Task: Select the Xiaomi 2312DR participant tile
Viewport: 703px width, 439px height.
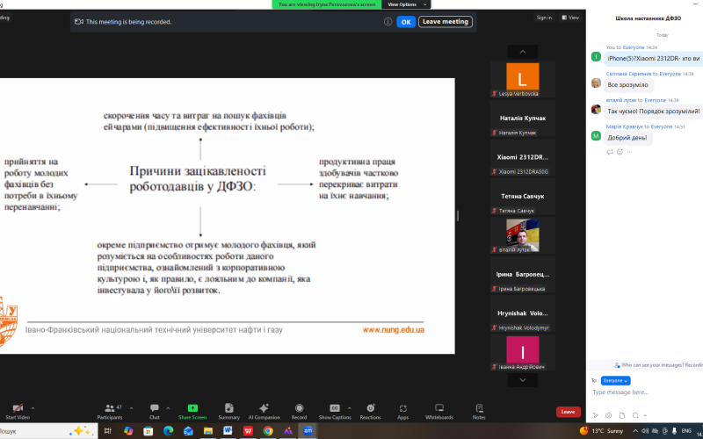Action: (x=522, y=158)
